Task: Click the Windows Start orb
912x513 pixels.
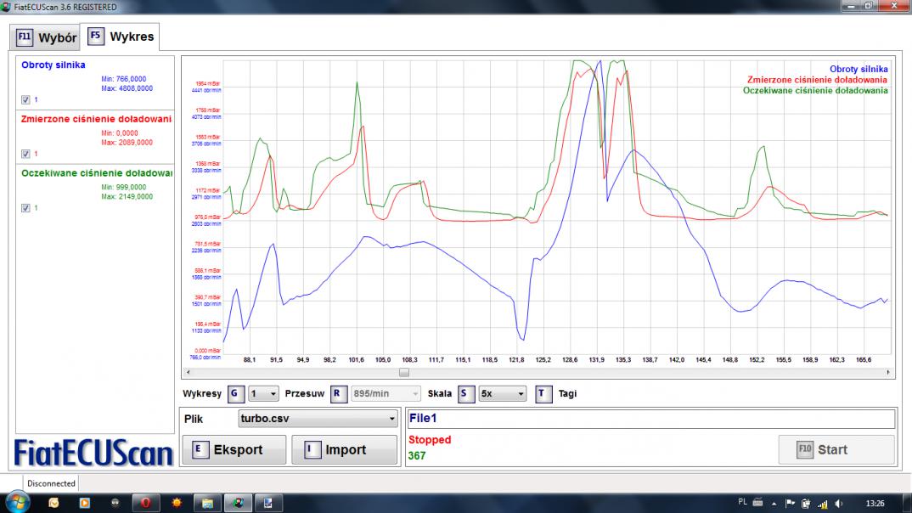Action: pos(17,503)
